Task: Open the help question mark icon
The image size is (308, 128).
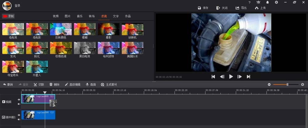Action: (249, 2)
